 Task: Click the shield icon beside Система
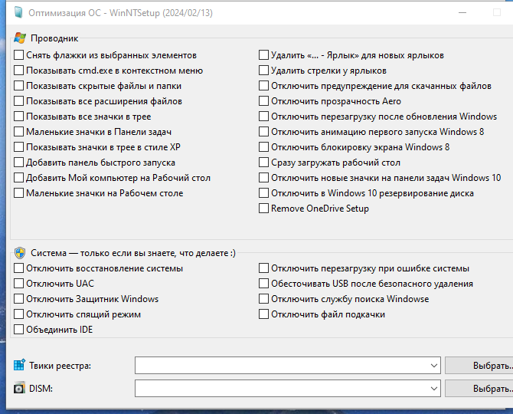(20, 253)
